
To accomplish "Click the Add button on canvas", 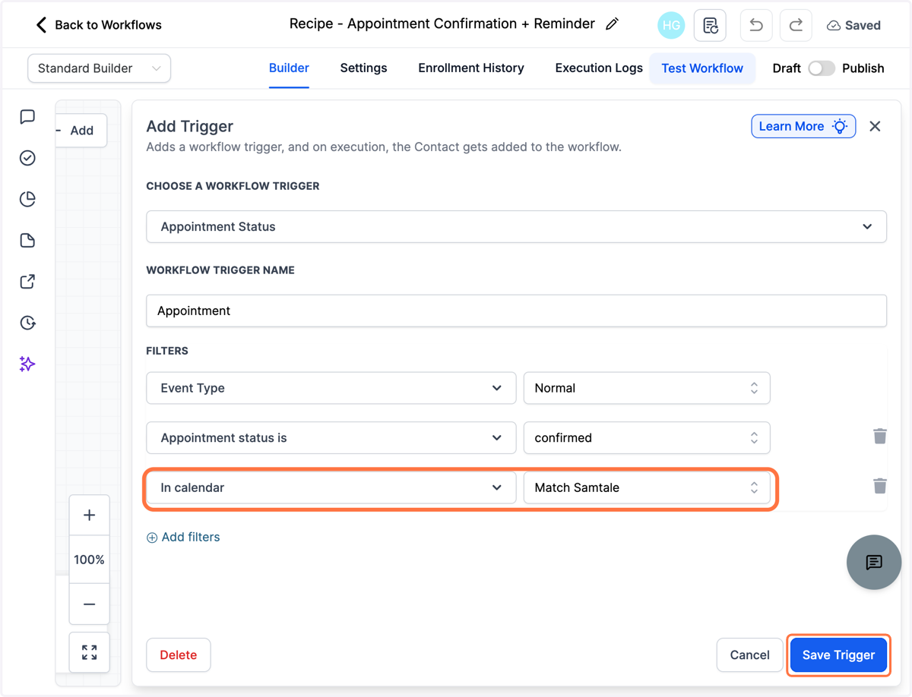I will pyautogui.click(x=81, y=131).
